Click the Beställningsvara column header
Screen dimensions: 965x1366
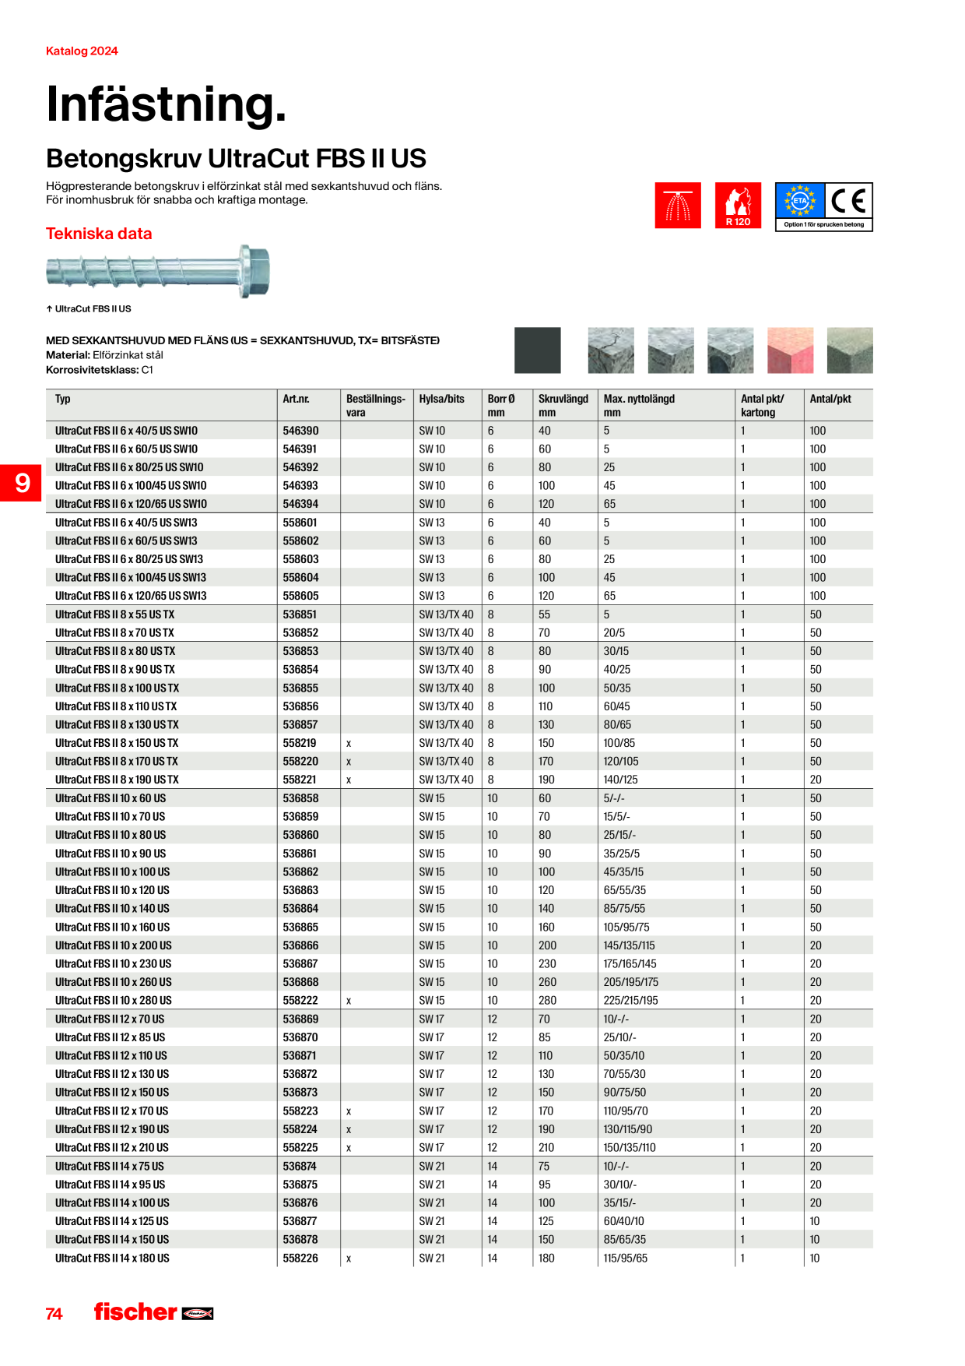(x=376, y=406)
